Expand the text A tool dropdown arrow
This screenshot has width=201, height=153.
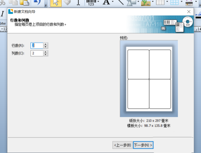coord(113,2)
